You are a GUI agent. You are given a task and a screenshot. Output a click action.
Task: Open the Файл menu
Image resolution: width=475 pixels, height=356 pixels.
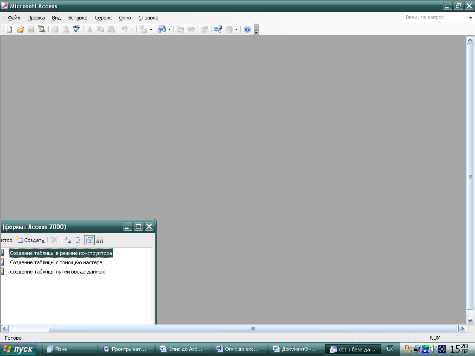point(14,18)
